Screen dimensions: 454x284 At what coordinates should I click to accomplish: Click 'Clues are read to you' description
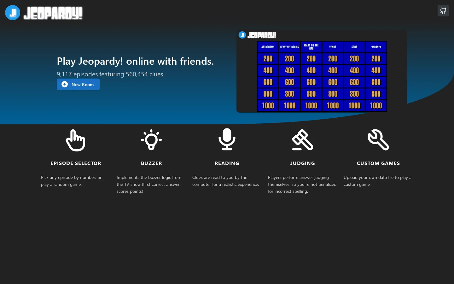pos(225,181)
